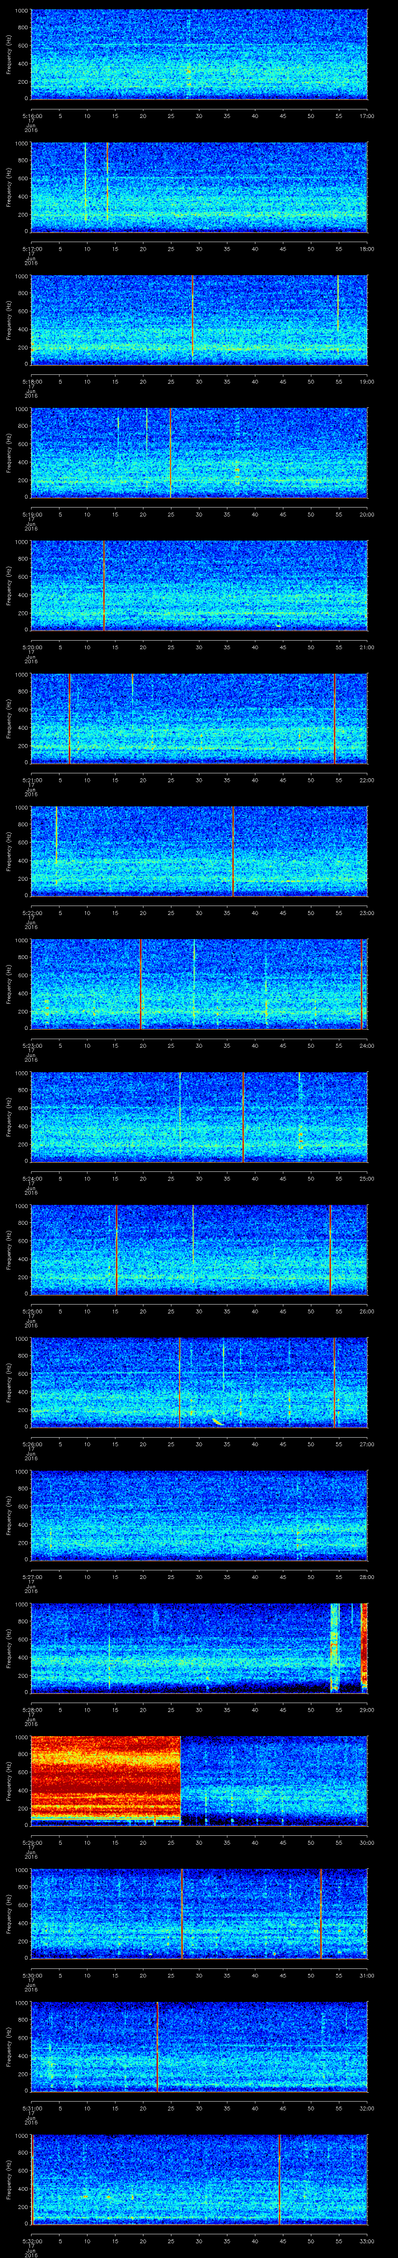Open the 5:27:00 spectrogram panel
Screen dimensions: 398x2258
[x=199, y=1514]
